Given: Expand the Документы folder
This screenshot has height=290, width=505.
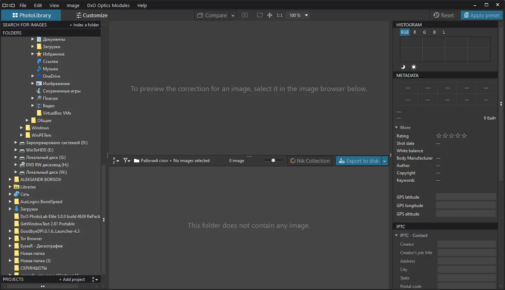Looking at the screenshot, I should click(33, 39).
